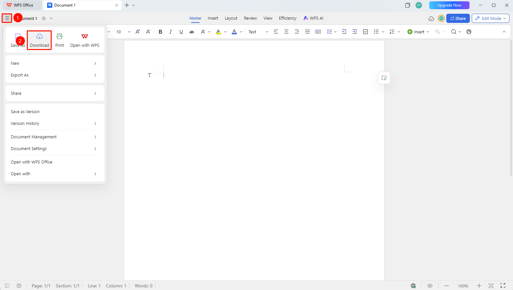This screenshot has height=290, width=513.
Task: Click the Upgrade Now button
Action: (449, 5)
